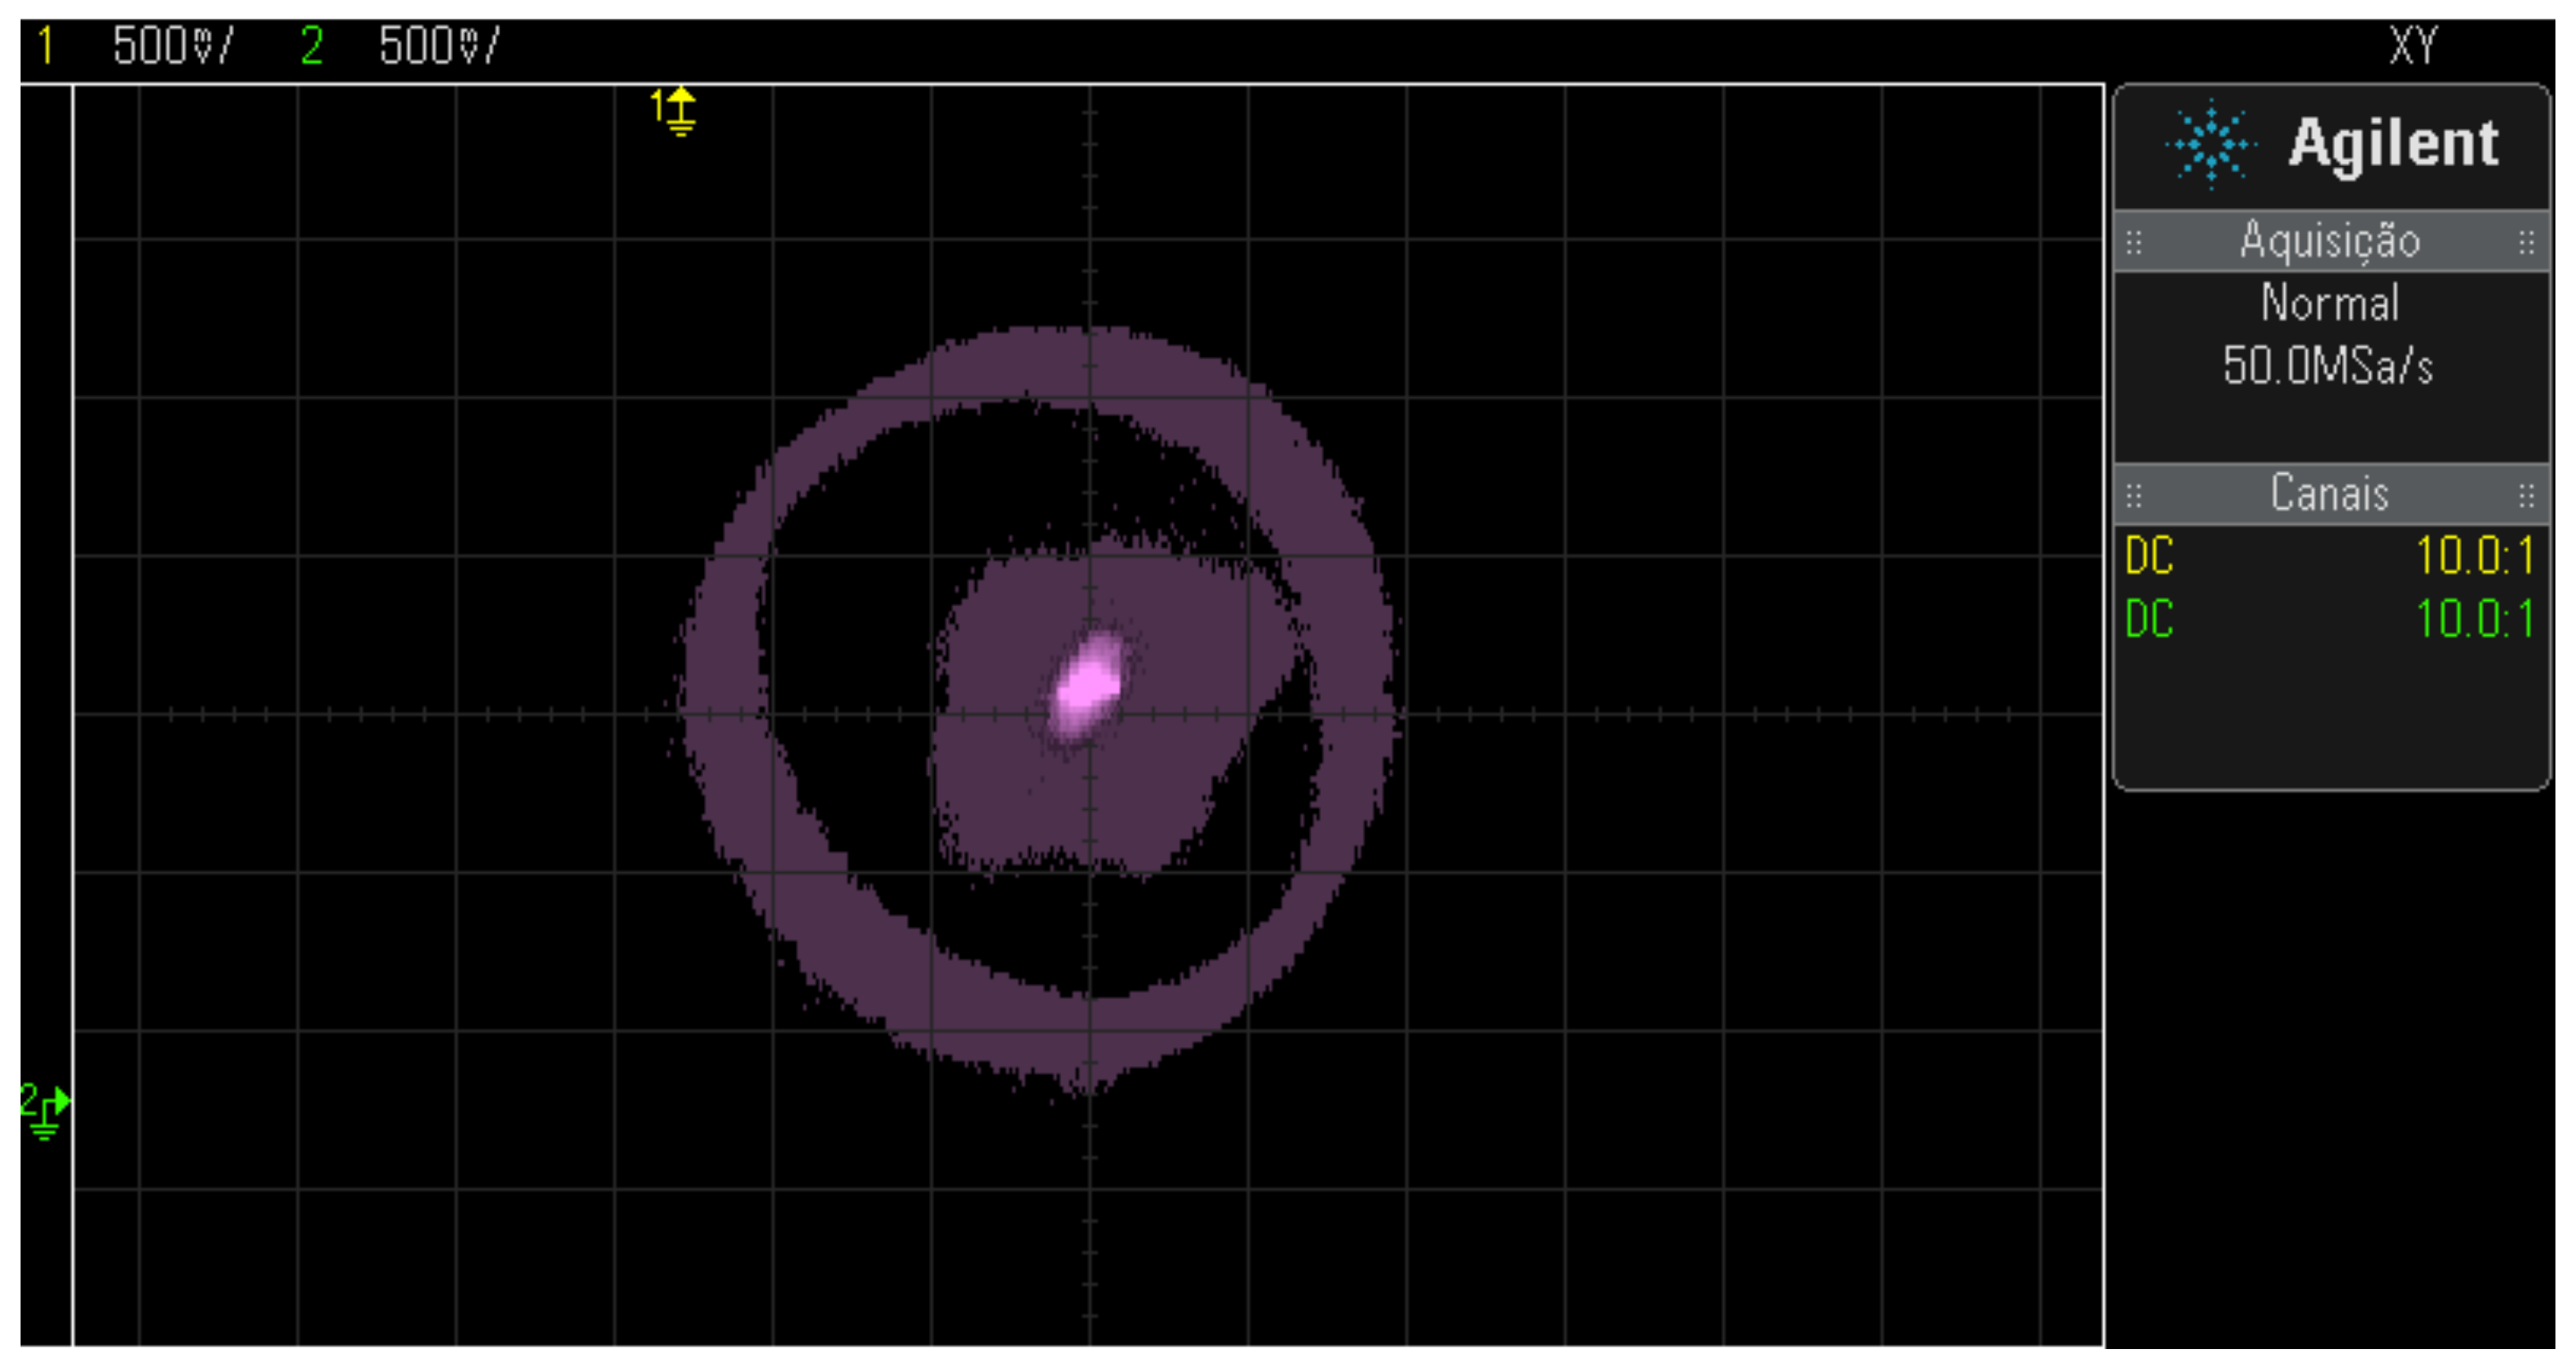2576x1366 pixels.
Task: Open channel 1 500 mV scale setting
Action: 172,46
